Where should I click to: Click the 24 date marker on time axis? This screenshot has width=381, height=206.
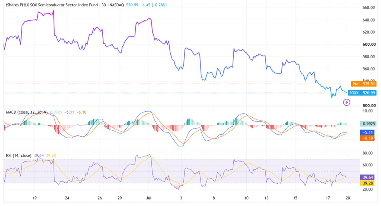click(67, 198)
